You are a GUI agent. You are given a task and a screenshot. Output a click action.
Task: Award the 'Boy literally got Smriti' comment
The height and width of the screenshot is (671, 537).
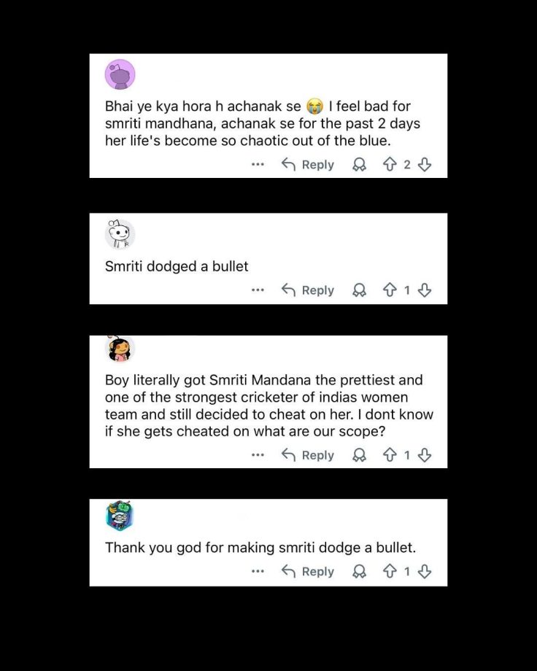tap(359, 455)
